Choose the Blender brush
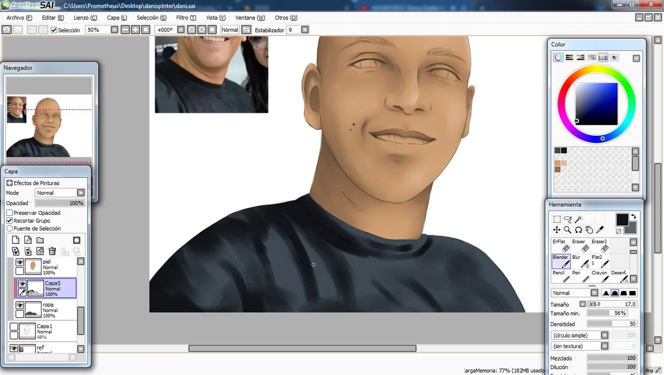The image size is (664, 375). (561, 261)
